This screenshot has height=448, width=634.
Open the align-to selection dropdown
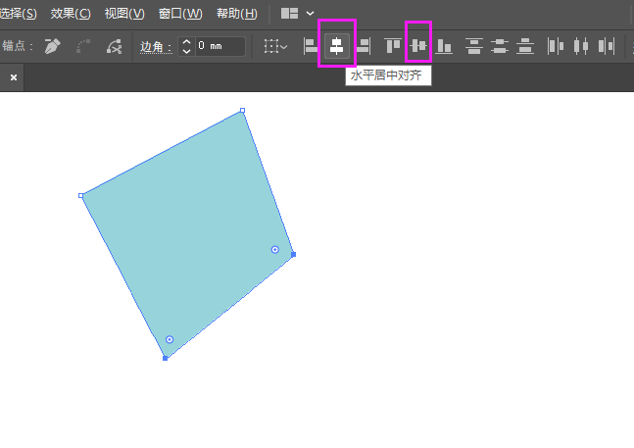click(275, 46)
